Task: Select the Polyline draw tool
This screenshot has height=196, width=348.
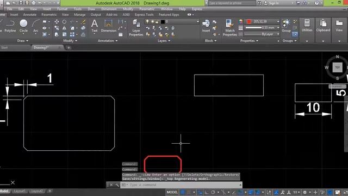Action: tap(10, 26)
